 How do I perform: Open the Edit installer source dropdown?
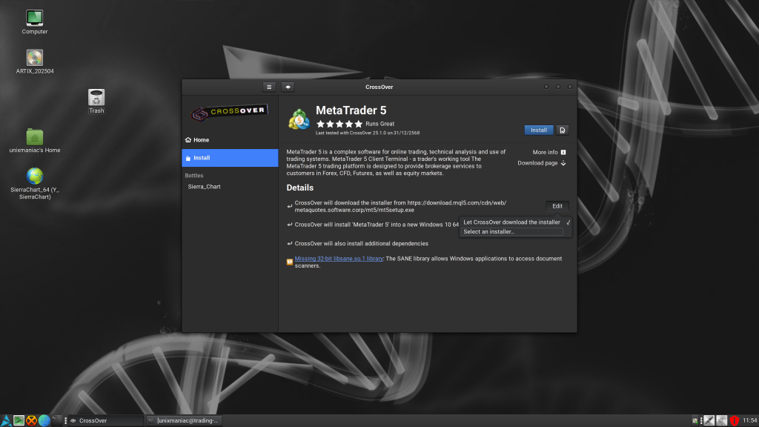point(557,205)
